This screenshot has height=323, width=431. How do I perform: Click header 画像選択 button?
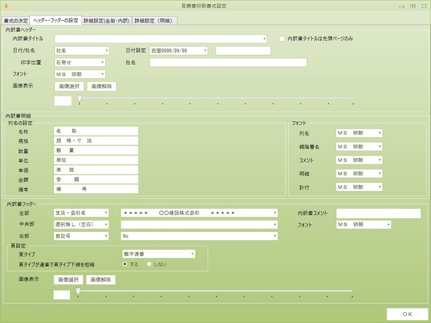[69, 86]
